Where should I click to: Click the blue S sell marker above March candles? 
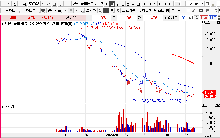point(144,76)
